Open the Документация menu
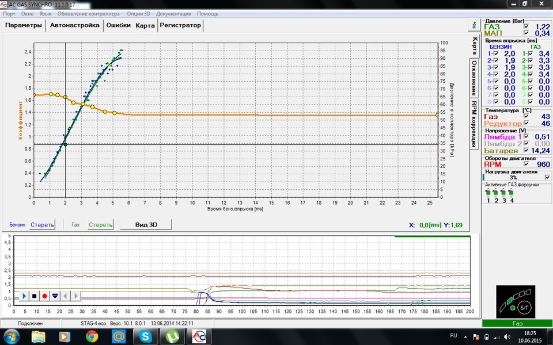Viewport: 553px width, 345px height. click(x=173, y=14)
